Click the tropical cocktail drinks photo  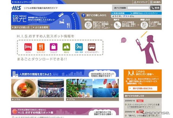pyautogui.click(x=106, y=83)
